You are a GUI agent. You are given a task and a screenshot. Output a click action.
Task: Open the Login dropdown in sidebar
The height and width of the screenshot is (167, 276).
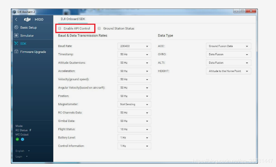(21, 156)
